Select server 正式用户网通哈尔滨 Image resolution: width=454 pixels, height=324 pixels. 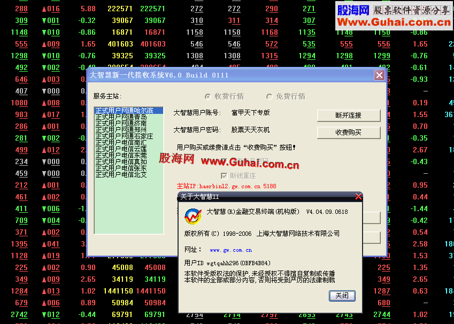click(x=129, y=110)
